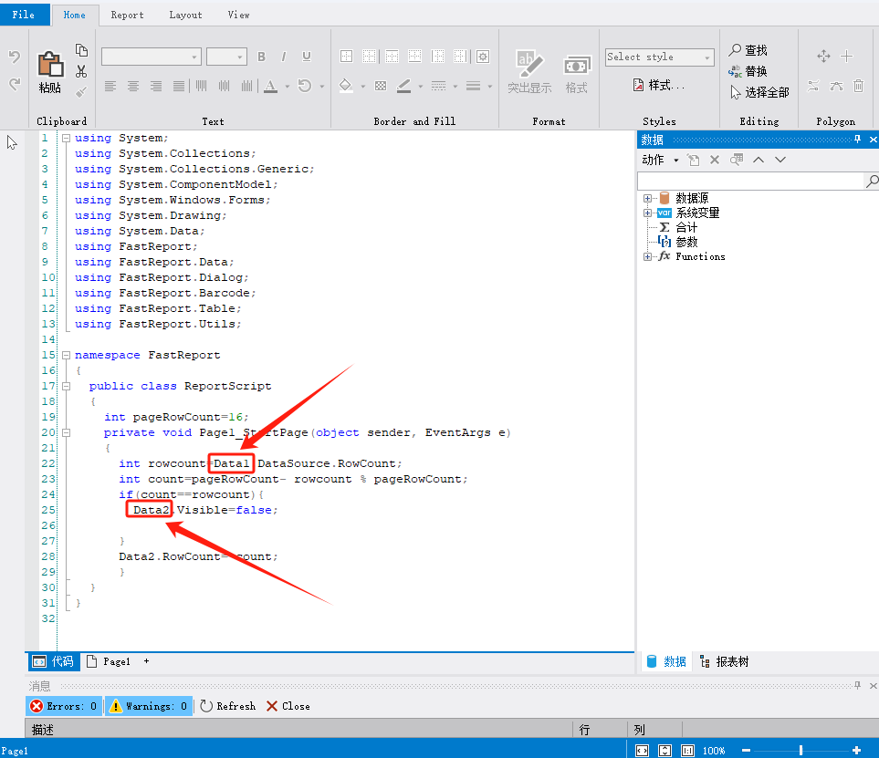Switch to the 代码 code tab
This screenshot has width=879, height=758.
click(54, 661)
